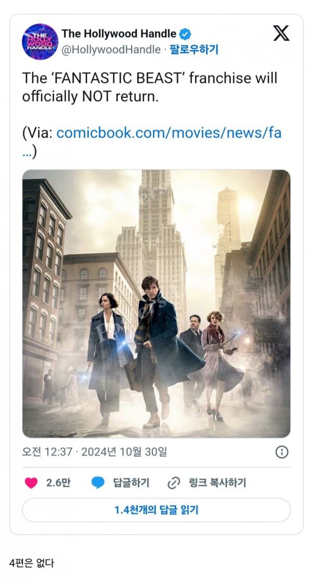Viewport: 312px width, 581px height.
Task: Open the comicbook.com article link
Action: (168, 133)
